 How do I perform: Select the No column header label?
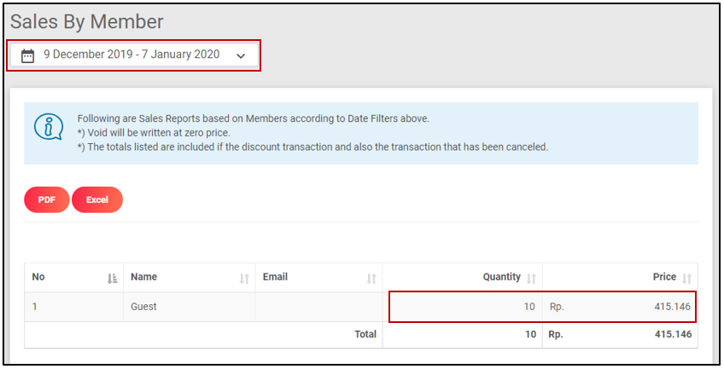pos(38,277)
